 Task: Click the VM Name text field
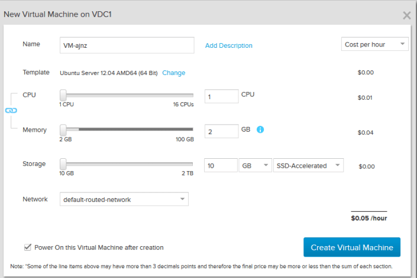click(127, 45)
